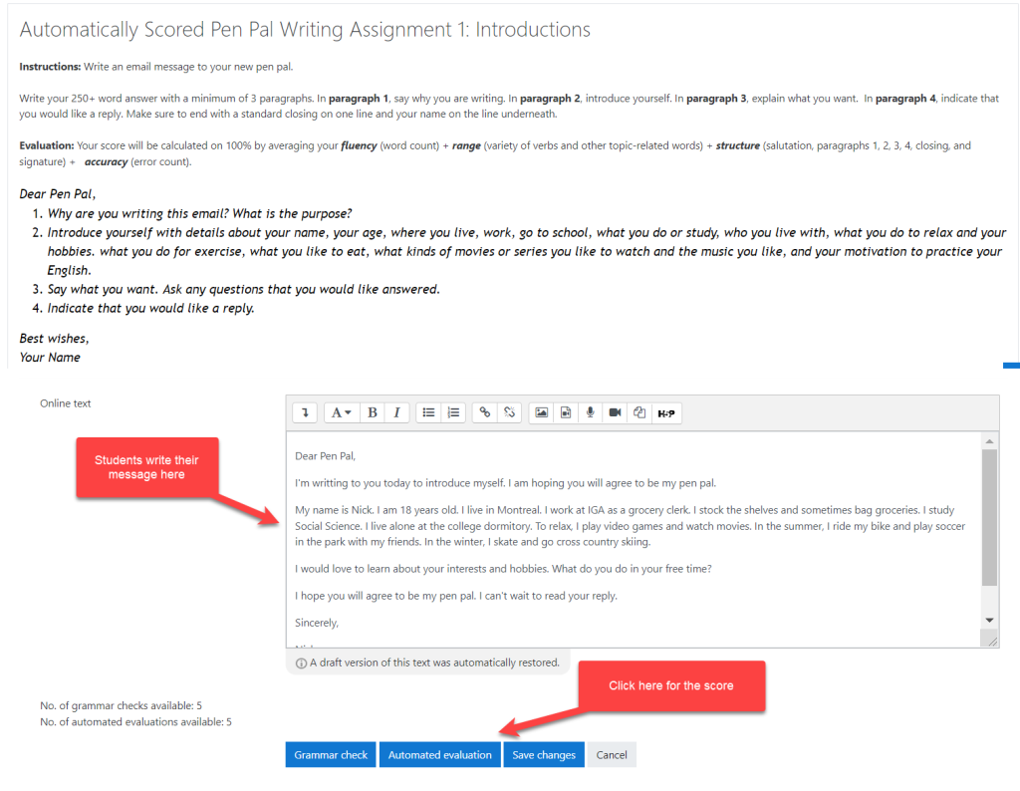Place cursor in the paragraph starting 'My name is Nick'
The width and height of the screenshot is (1020, 791).
(x=631, y=526)
